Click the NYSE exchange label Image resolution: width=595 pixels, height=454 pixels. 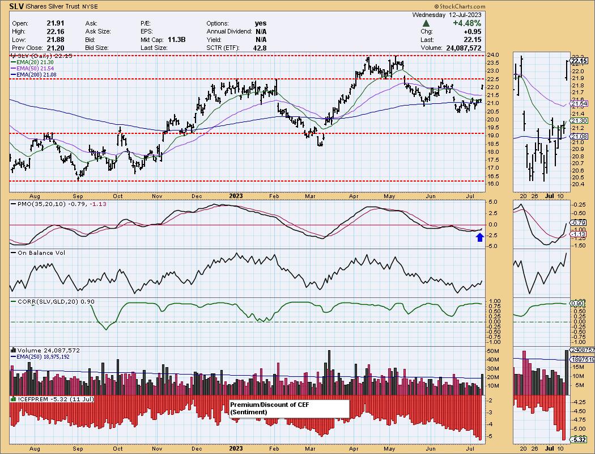click(90, 6)
